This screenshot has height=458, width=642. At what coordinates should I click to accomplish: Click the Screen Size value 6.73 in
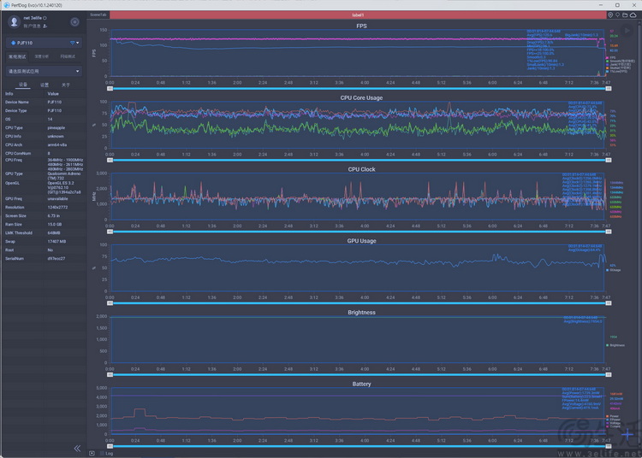[x=54, y=215]
